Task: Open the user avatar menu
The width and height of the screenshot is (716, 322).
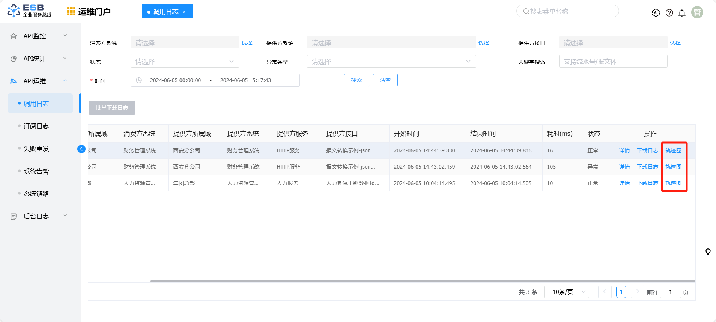Action: pos(697,12)
